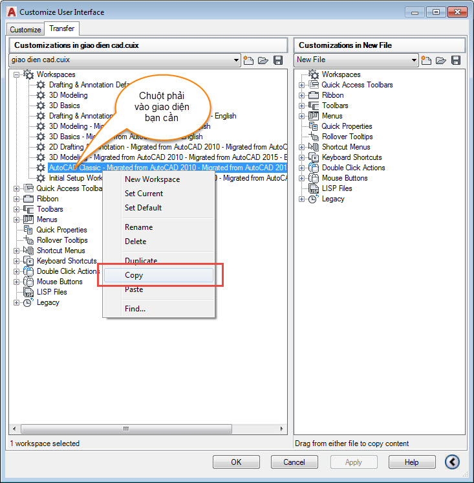This screenshot has height=483, width=474.
Task: Click the LISP Files icon in left tree
Action: 28,292
